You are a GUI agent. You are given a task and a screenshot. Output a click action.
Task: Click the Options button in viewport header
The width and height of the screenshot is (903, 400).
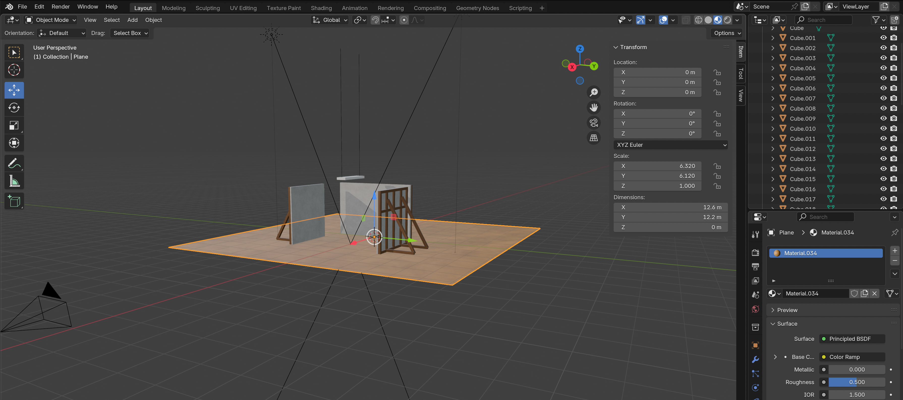tap(727, 33)
